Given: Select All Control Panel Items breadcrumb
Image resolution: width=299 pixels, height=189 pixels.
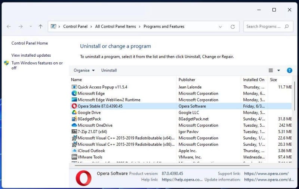Looking at the screenshot, I should (x=115, y=26).
